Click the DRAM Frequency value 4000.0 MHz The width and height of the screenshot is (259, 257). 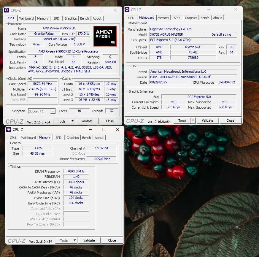tap(76, 171)
